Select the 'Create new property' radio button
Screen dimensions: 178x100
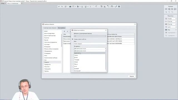pos(73,39)
